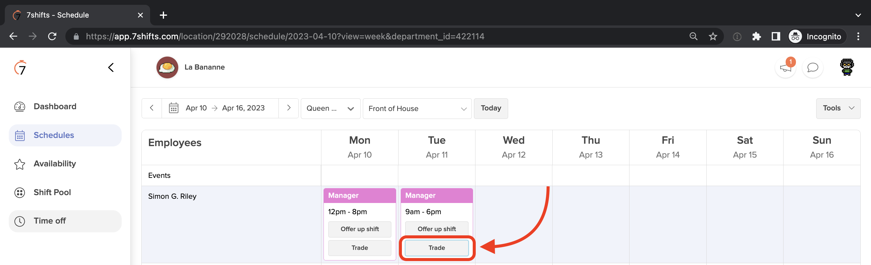Open the Schedules section
The image size is (871, 265).
65,135
